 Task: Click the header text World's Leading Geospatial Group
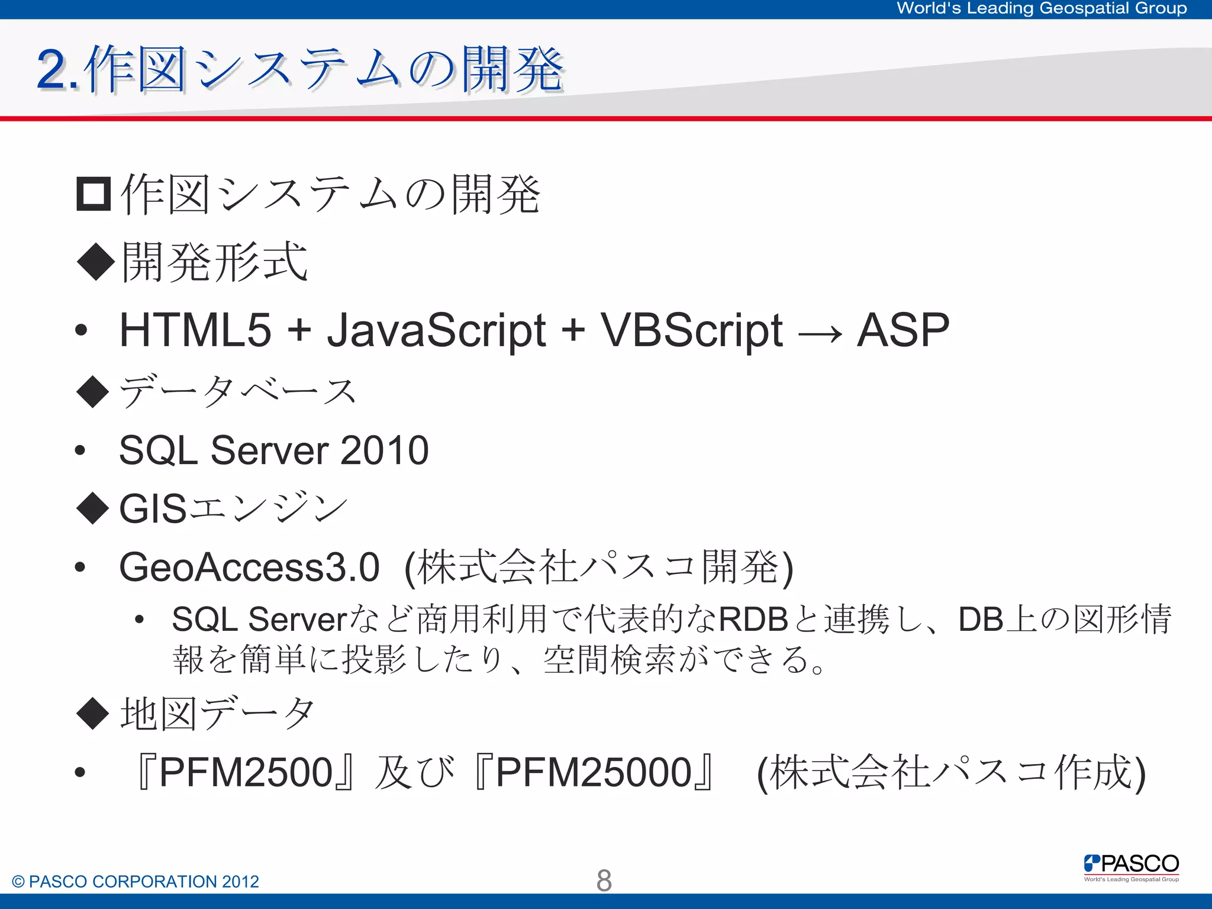1042,8
